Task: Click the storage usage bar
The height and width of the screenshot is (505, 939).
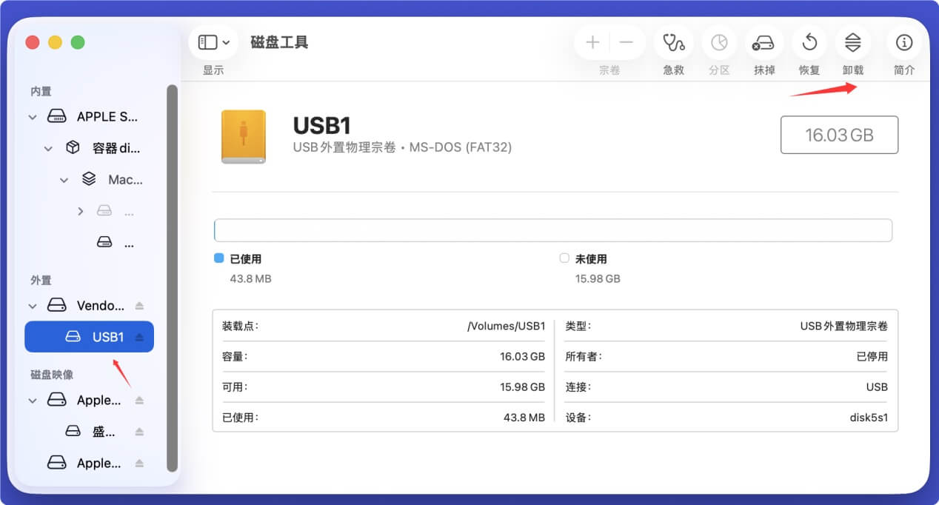Action: click(552, 230)
